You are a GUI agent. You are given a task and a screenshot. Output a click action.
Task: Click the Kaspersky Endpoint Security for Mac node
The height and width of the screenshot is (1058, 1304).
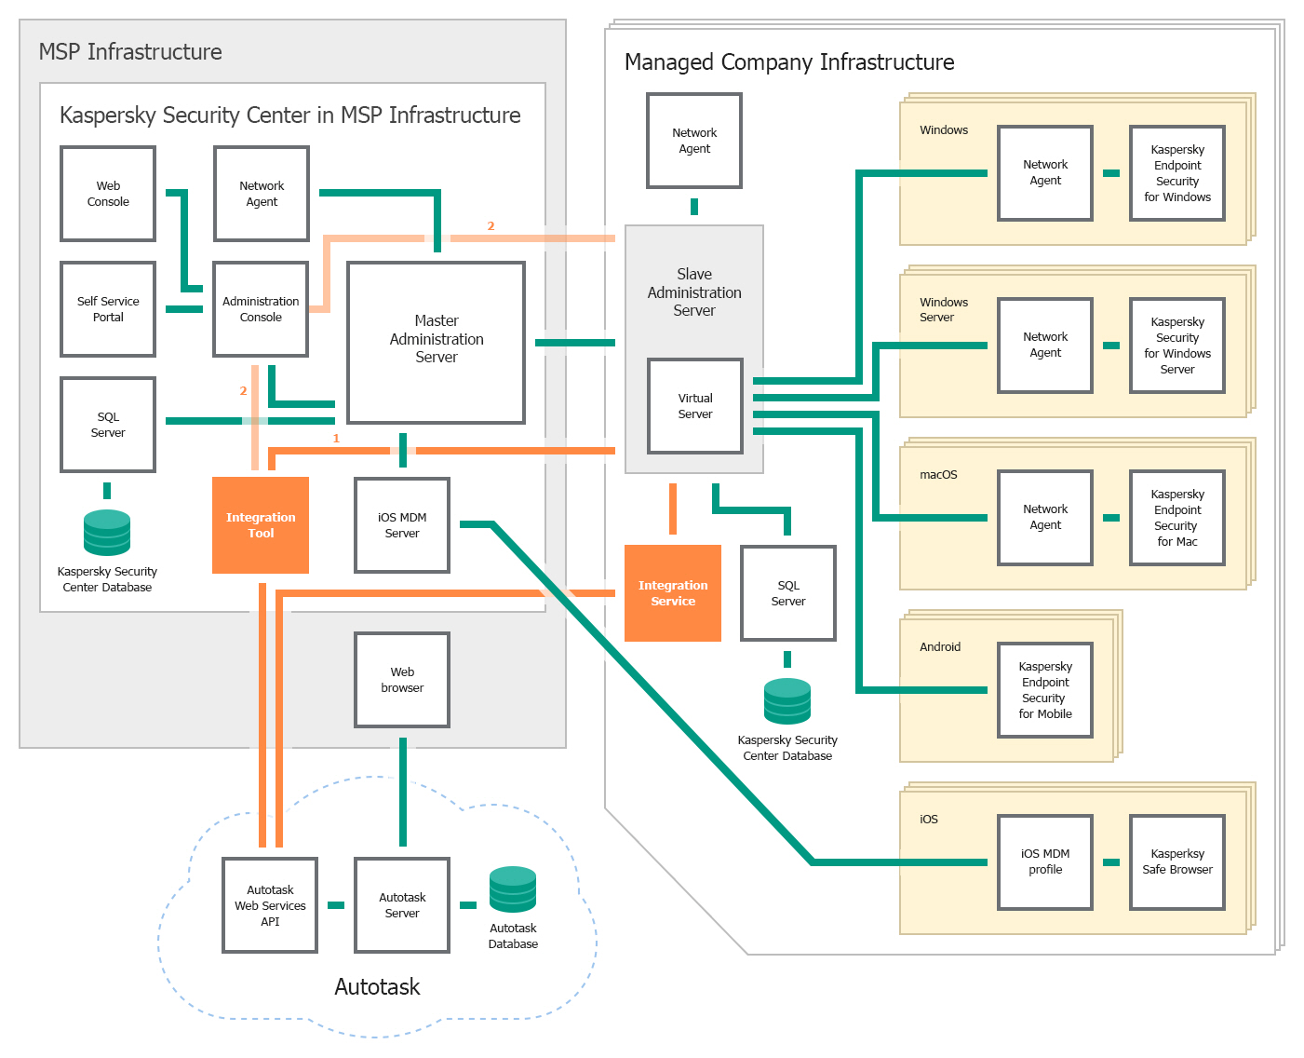pyautogui.click(x=1176, y=519)
